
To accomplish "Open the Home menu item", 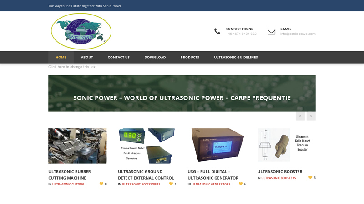I will (61, 58).
